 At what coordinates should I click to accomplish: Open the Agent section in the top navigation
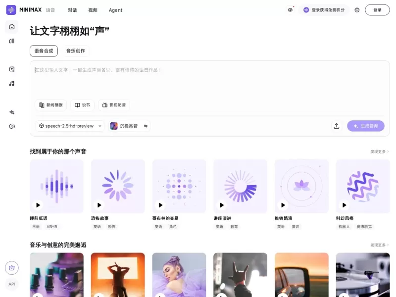click(x=115, y=10)
